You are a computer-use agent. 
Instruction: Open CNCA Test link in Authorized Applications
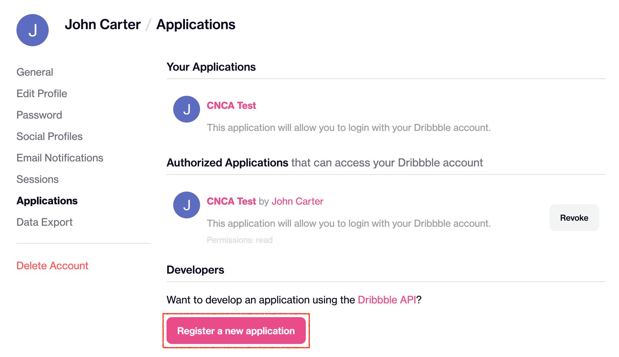tap(231, 201)
